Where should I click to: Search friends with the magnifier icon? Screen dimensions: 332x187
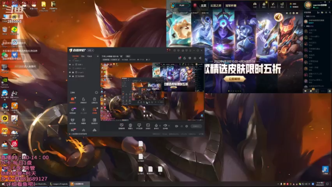pos(330,13)
